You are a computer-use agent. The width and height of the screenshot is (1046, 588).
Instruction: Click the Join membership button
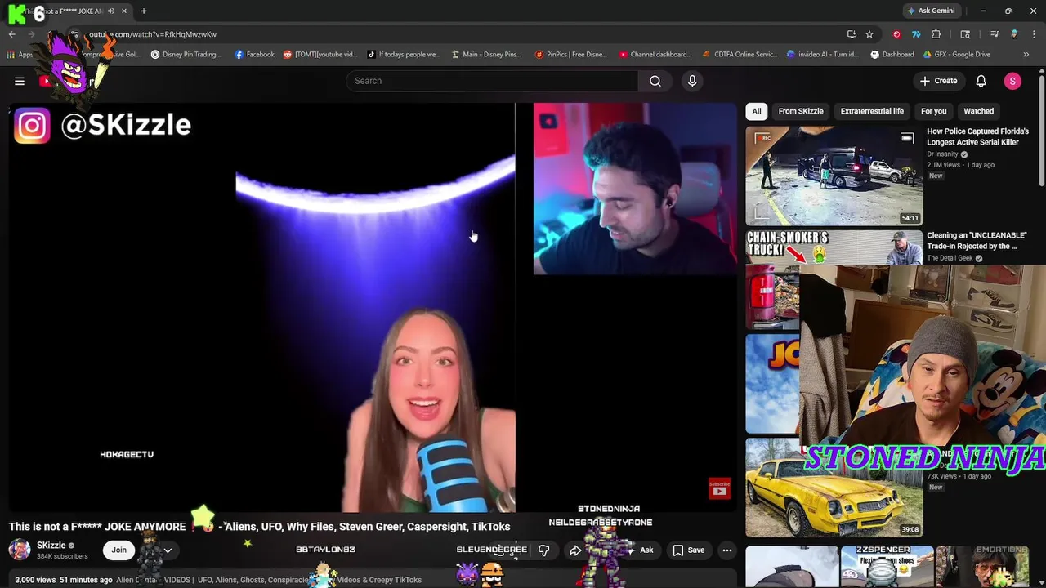click(119, 550)
